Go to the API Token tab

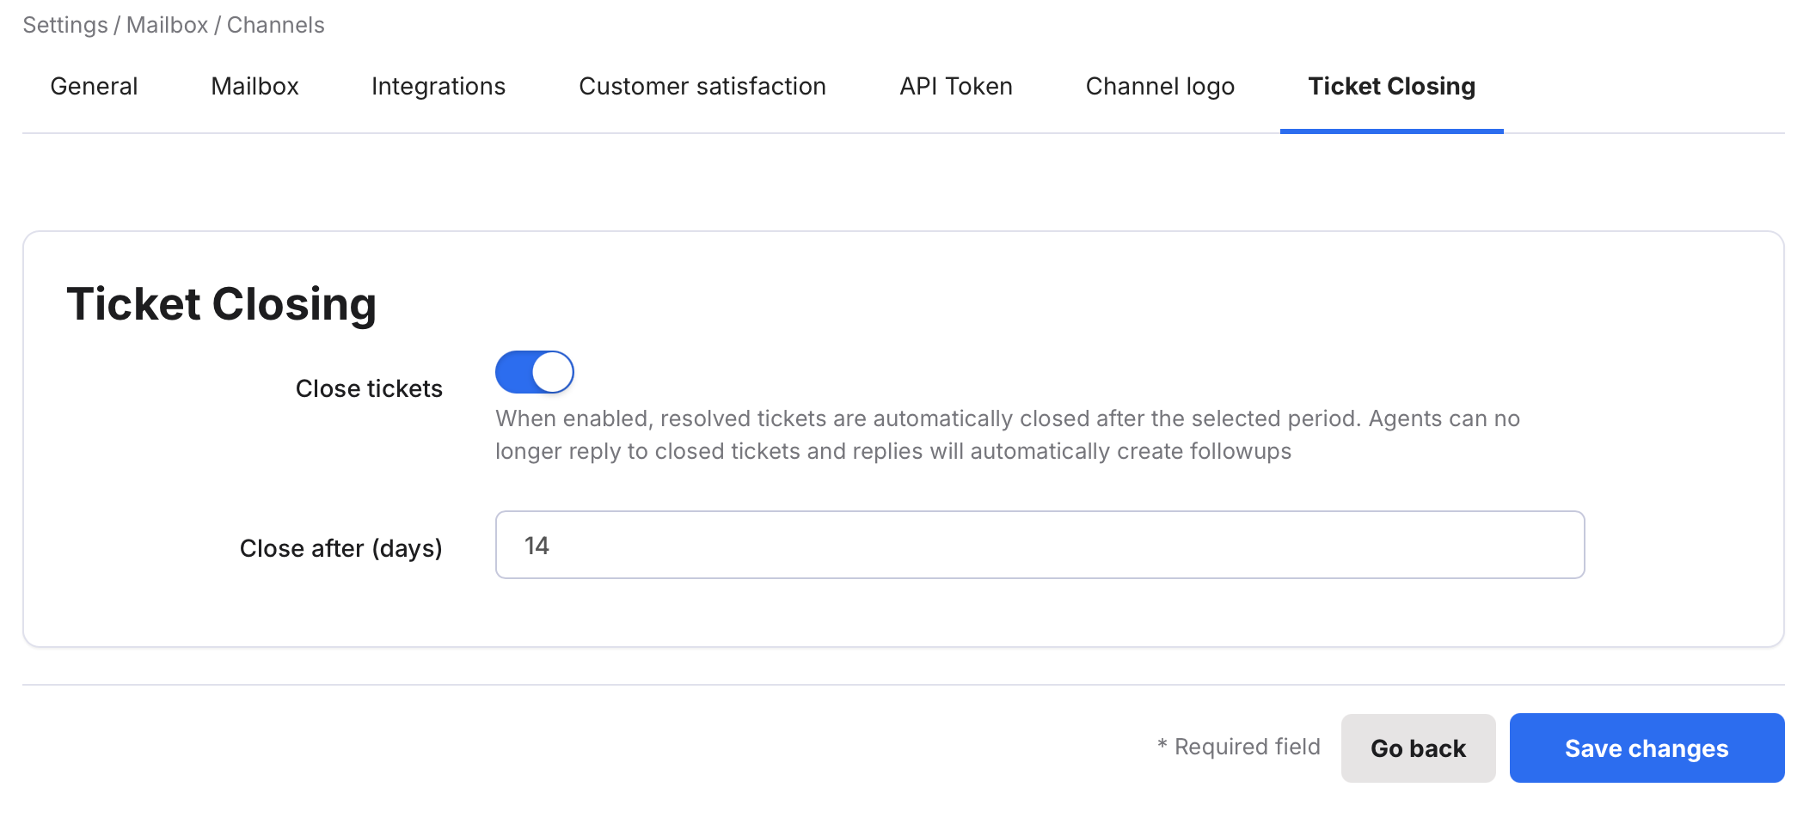pyautogui.click(x=956, y=87)
